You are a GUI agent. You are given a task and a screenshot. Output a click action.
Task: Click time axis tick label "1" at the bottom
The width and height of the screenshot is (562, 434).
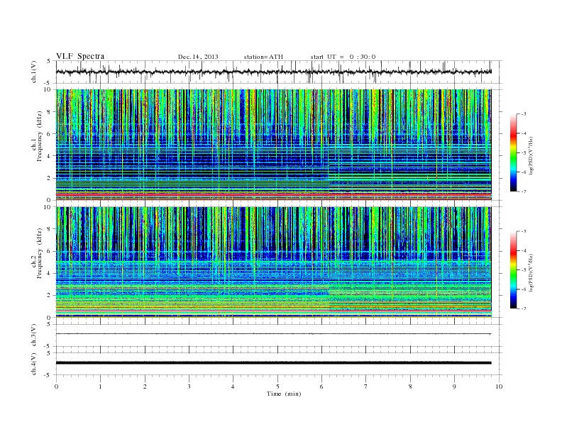(100, 386)
